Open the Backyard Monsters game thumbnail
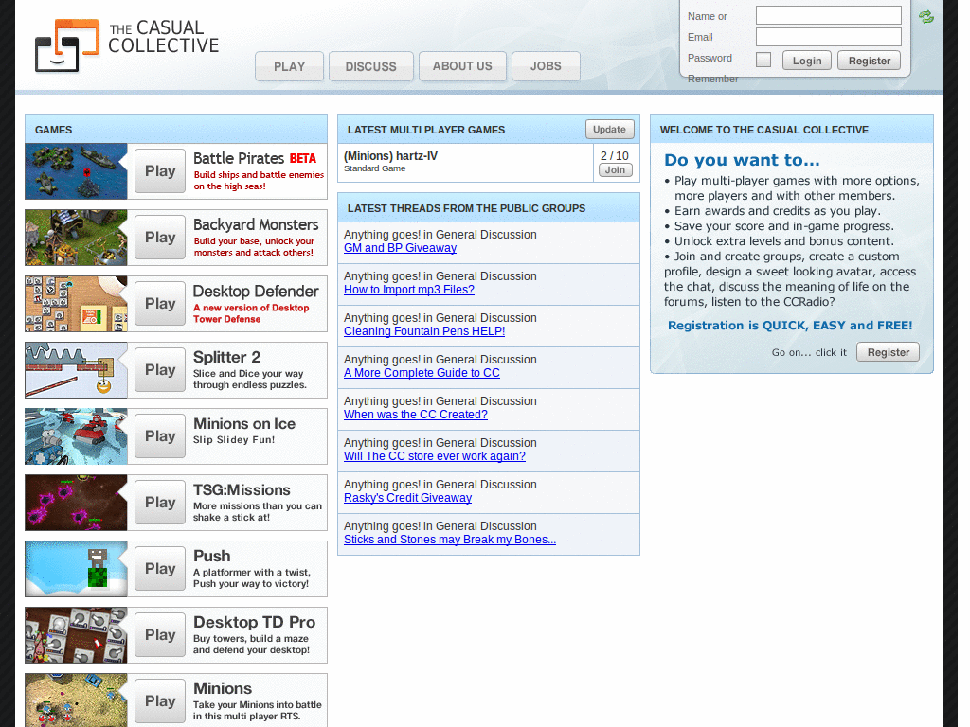 click(x=76, y=238)
